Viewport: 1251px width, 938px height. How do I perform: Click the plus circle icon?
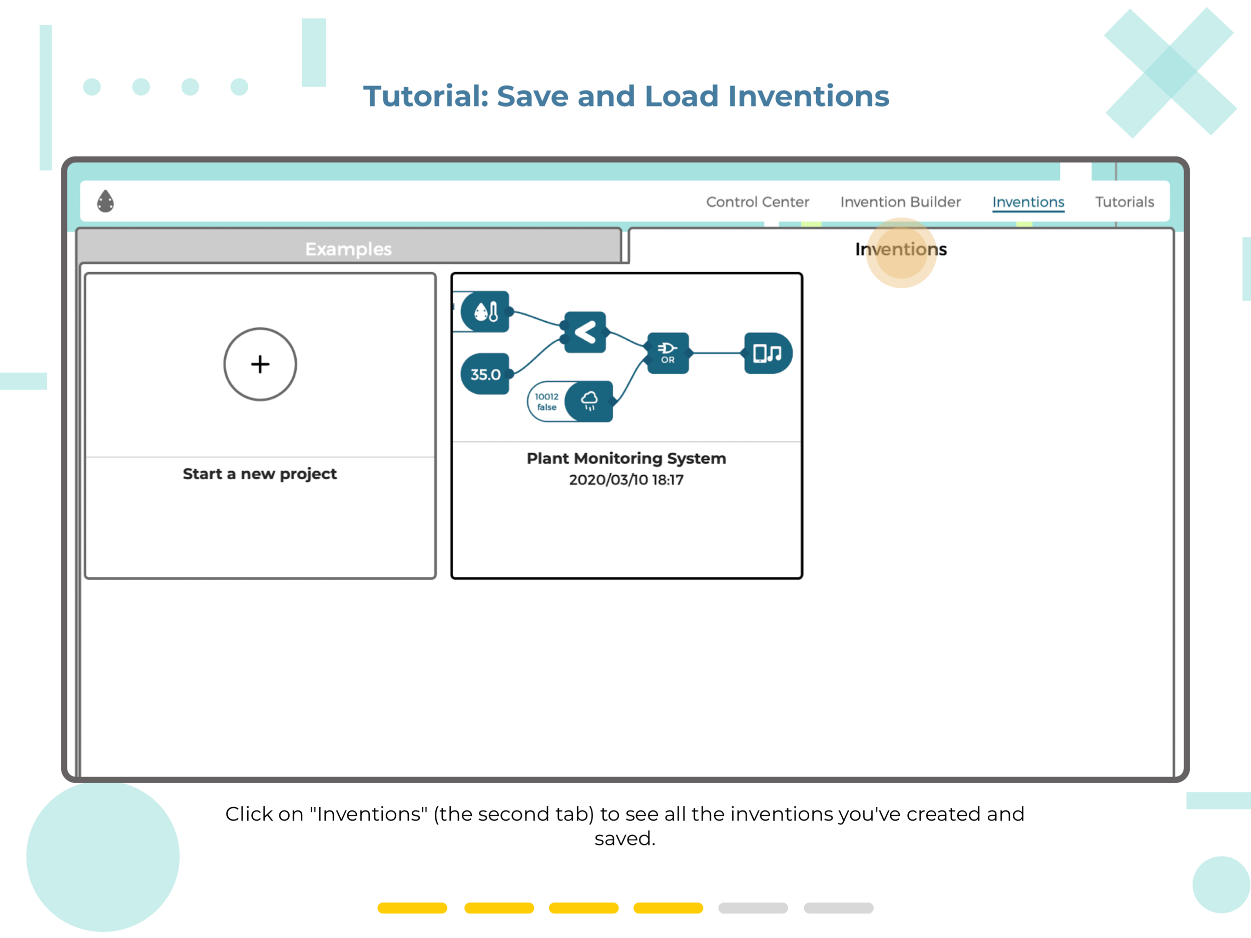(260, 364)
